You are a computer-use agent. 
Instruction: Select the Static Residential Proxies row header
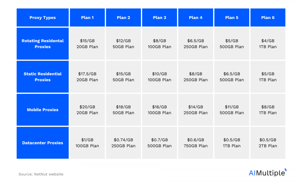[43, 77]
